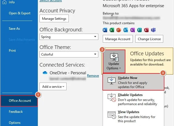Viewport: 174px width, 126px height.
Task: Click the Manage Settings button
Action: (54, 18)
